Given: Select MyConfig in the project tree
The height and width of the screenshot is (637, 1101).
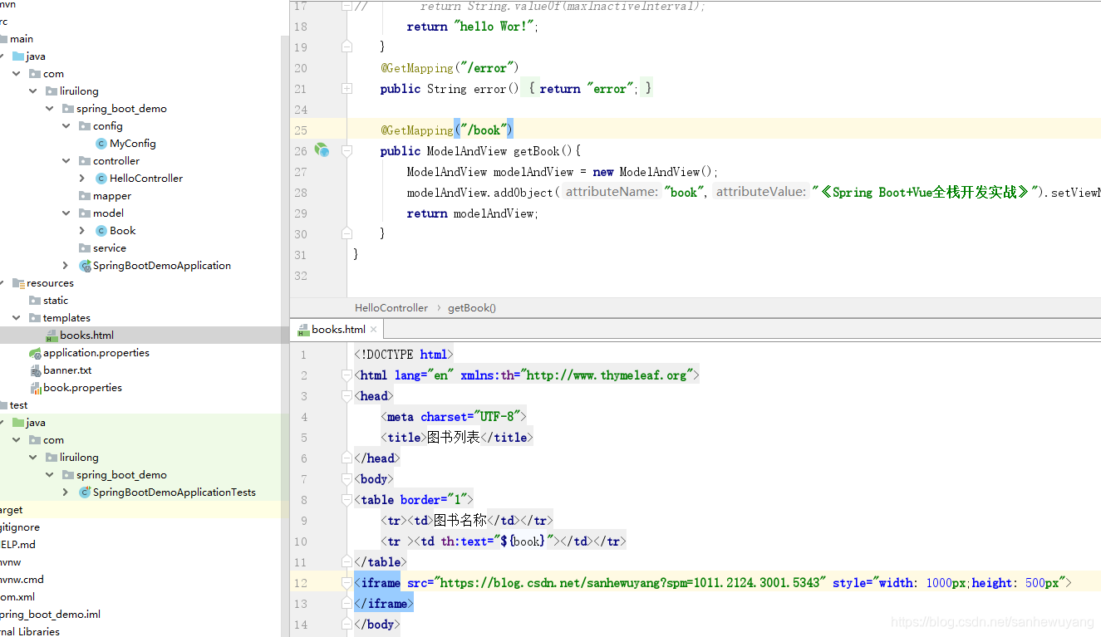Looking at the screenshot, I should click(133, 144).
